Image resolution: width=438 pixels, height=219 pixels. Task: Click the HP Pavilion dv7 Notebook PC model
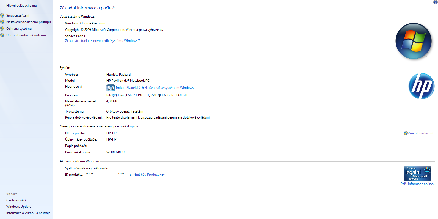click(x=128, y=81)
